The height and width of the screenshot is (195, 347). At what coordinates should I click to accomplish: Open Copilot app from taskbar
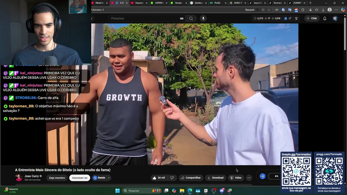pyautogui.click(x=174, y=191)
